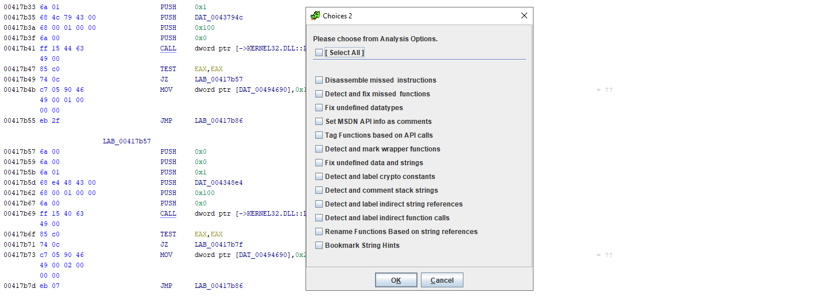Screen dimensions: 835x300
Task: Check Set MSDN API info as comments
Action: (319, 122)
